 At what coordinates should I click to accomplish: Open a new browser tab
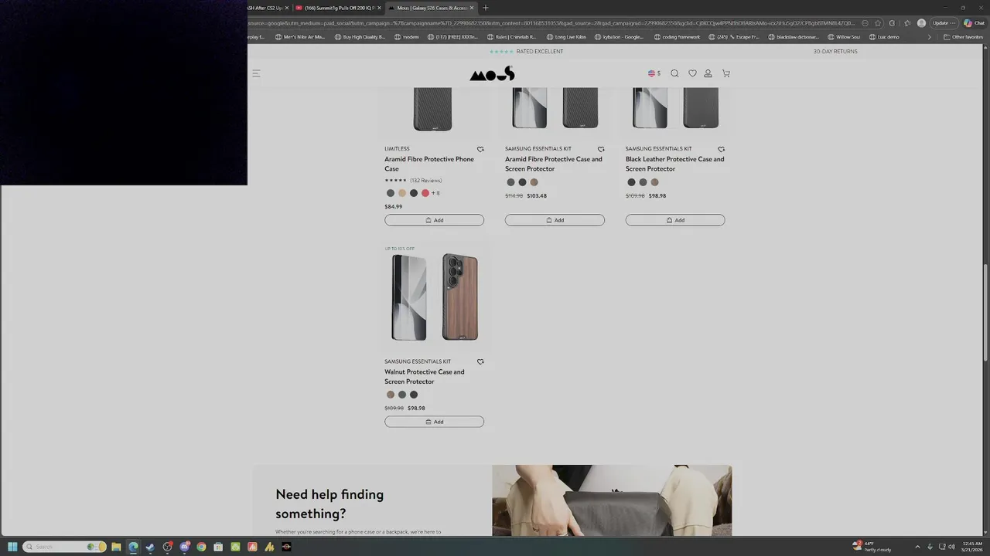pyautogui.click(x=486, y=8)
